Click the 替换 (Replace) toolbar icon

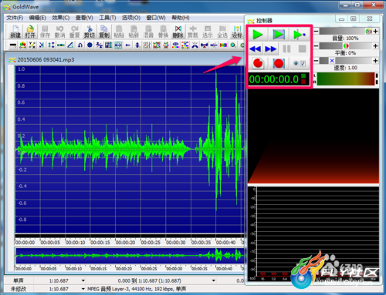[x=163, y=32]
